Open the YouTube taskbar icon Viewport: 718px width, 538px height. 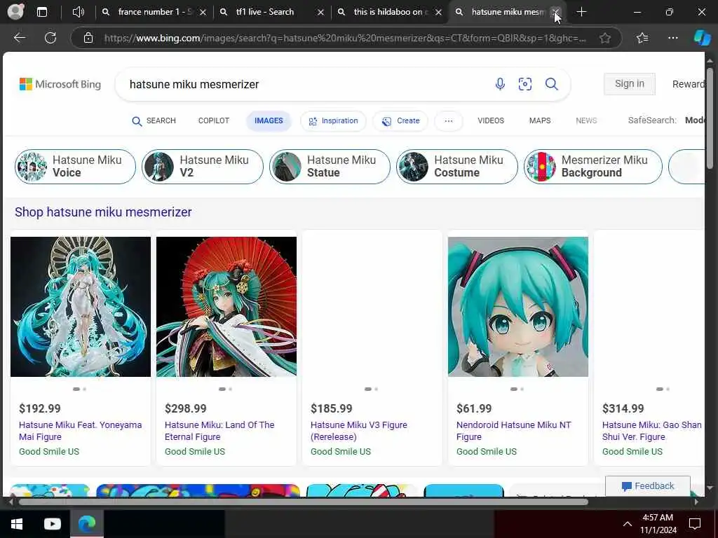[52, 524]
